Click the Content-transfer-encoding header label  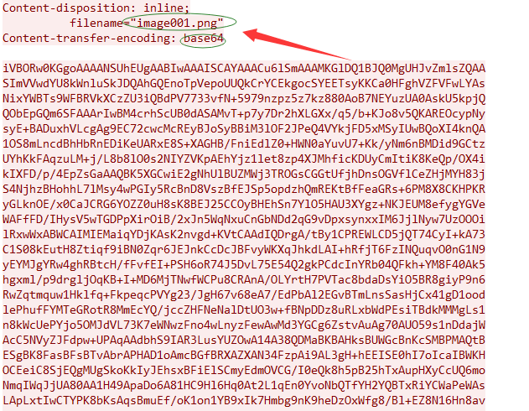[x=89, y=39]
